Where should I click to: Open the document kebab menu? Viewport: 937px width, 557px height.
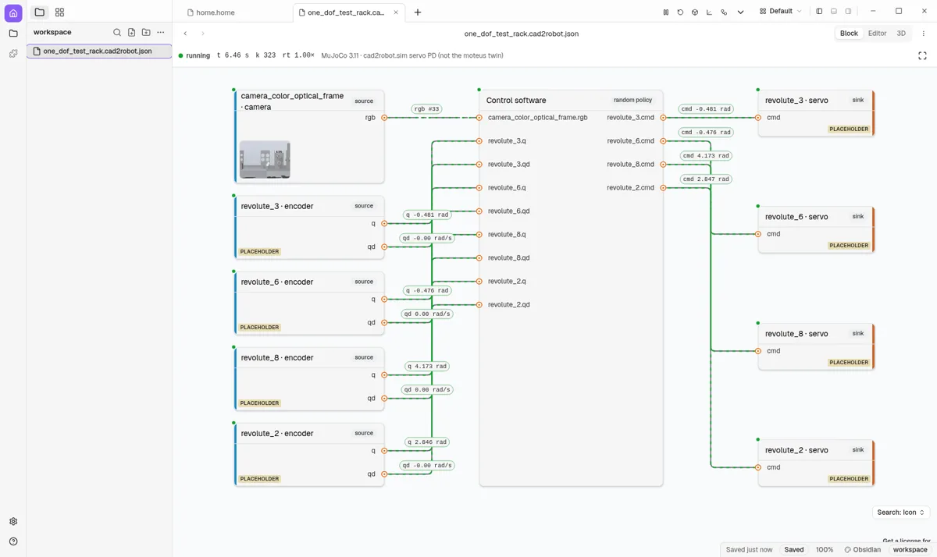[924, 34]
